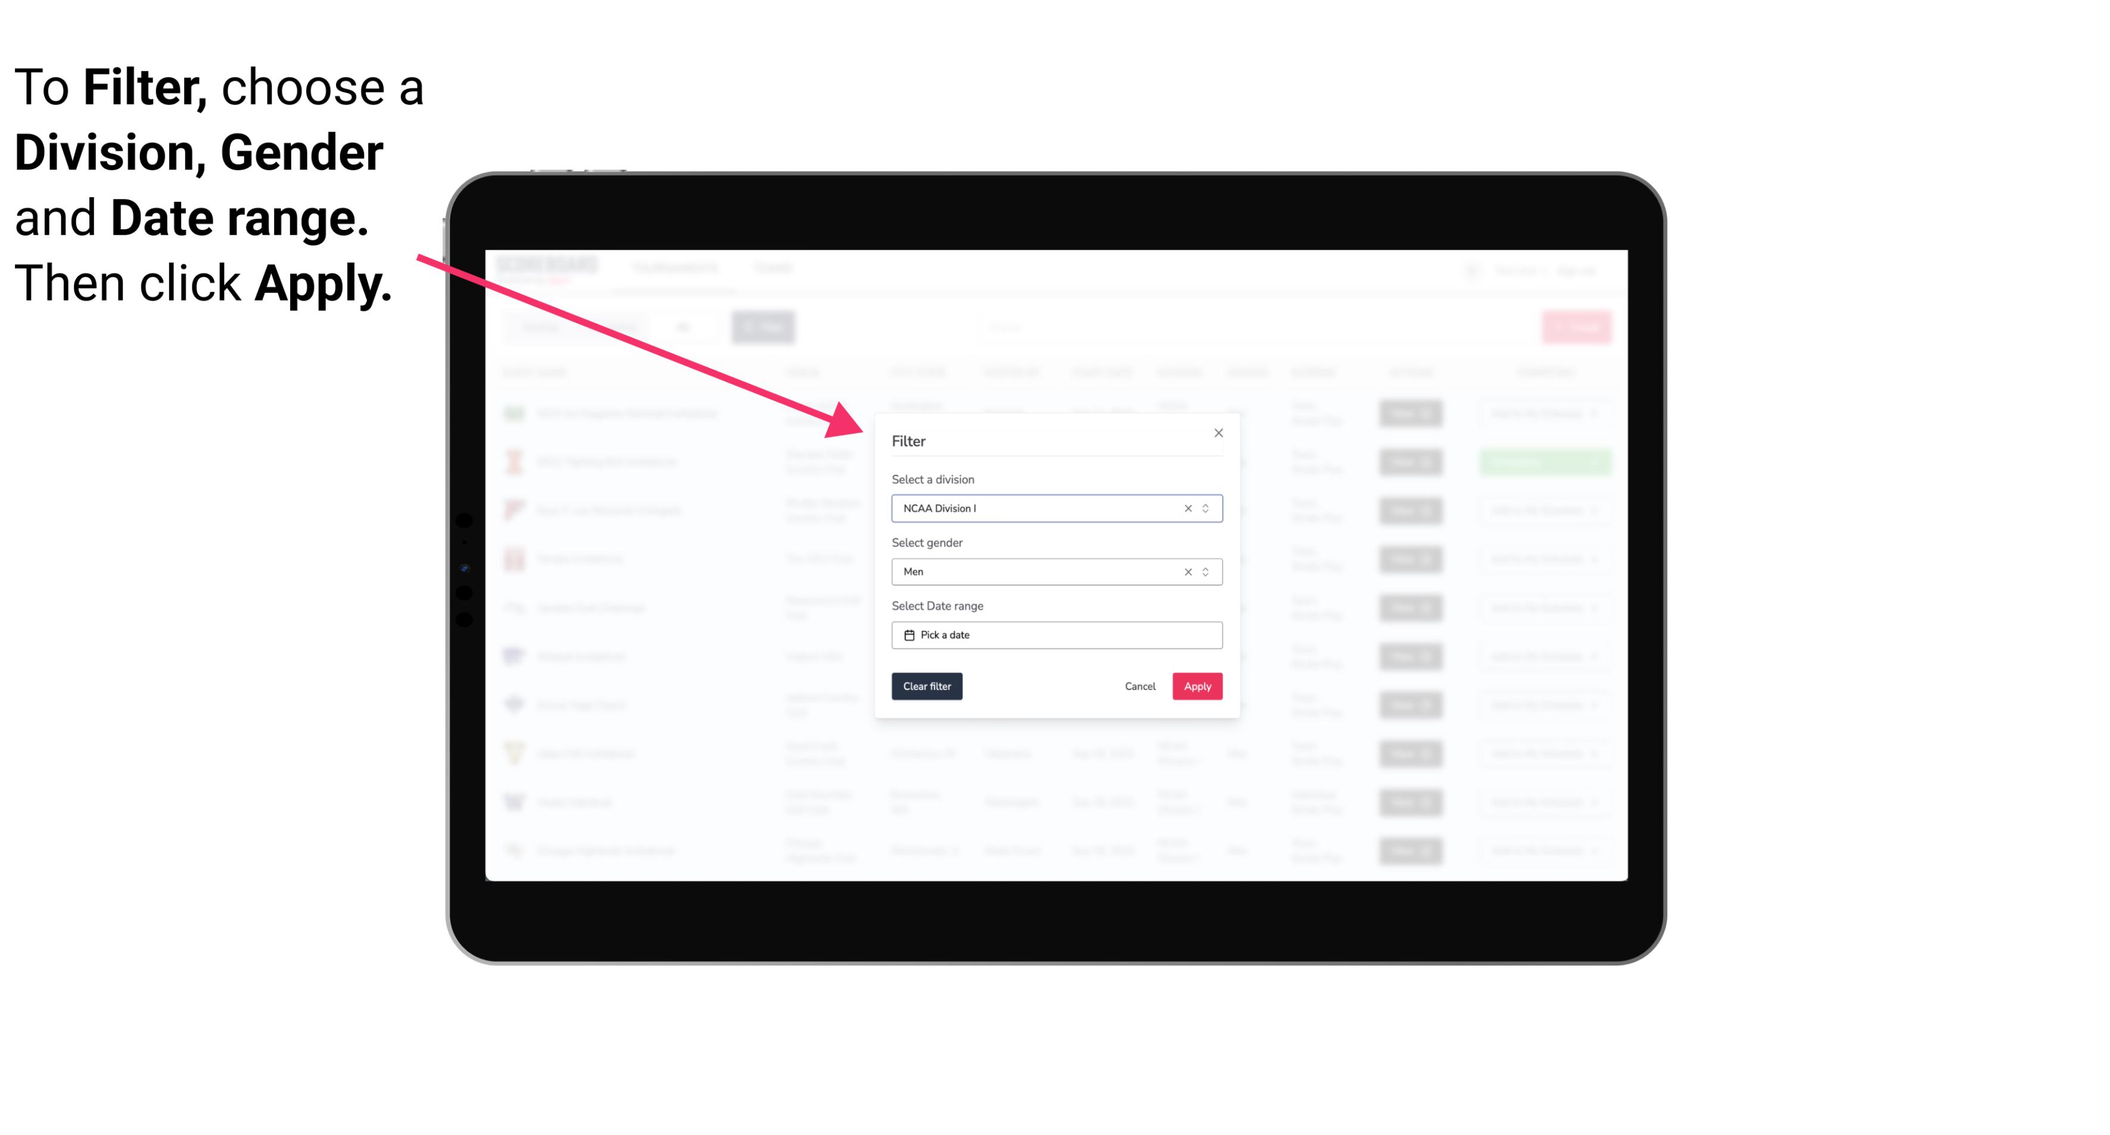Select Men from gender field
The width and height of the screenshot is (2110, 1135).
(1056, 572)
